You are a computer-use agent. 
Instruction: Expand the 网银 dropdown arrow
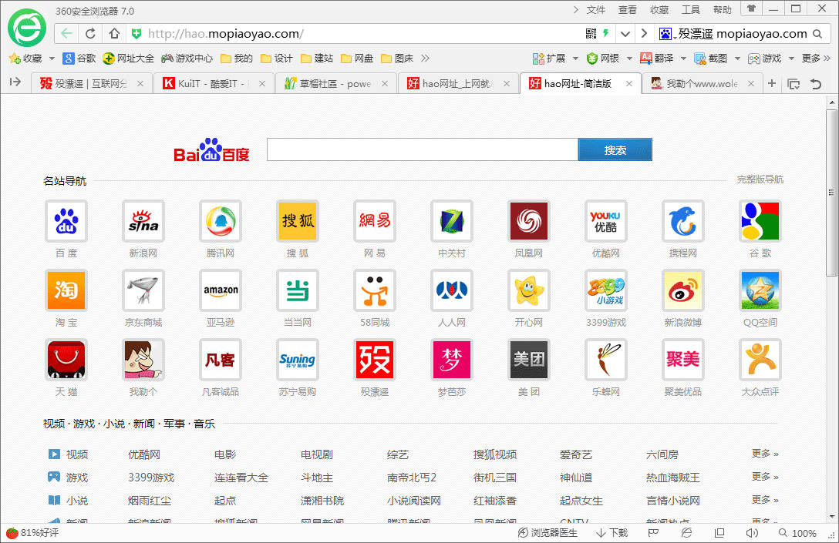point(629,59)
